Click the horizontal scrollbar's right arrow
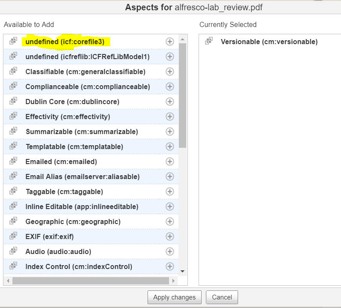This screenshot has width=341, height=308. (x=173, y=281)
